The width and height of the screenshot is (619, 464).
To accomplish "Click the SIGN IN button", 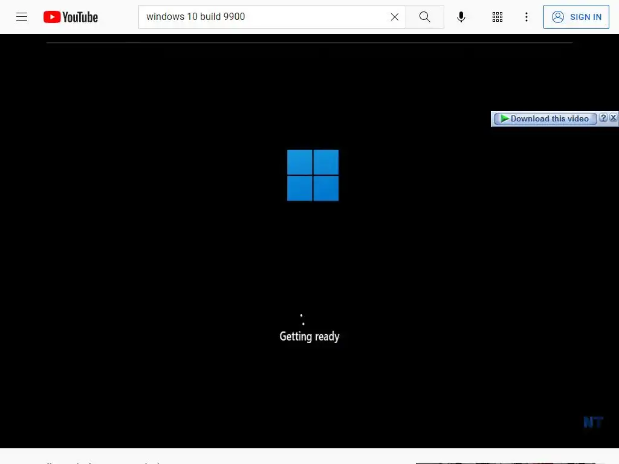I will coord(576,17).
